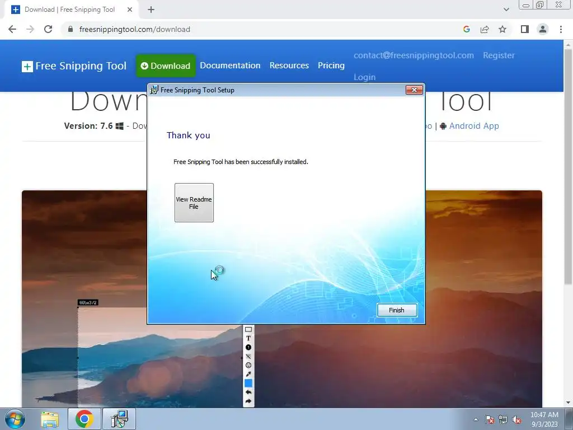Open the clock showing 10:47 AM
The image size is (573, 430).
[x=544, y=419]
